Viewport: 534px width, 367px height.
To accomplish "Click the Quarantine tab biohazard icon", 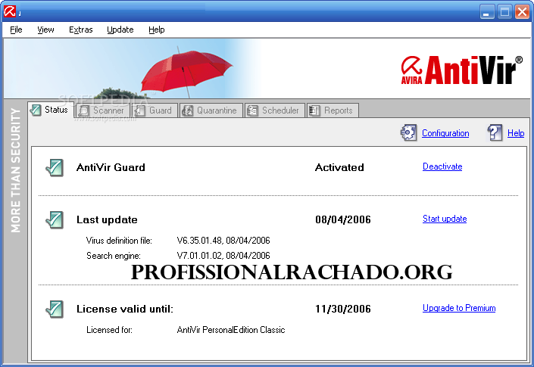I will coord(187,110).
